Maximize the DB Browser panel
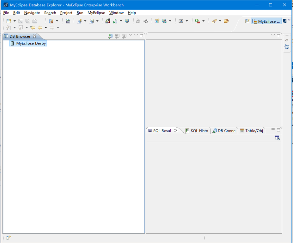The height and width of the screenshot is (243, 293). (142, 35)
